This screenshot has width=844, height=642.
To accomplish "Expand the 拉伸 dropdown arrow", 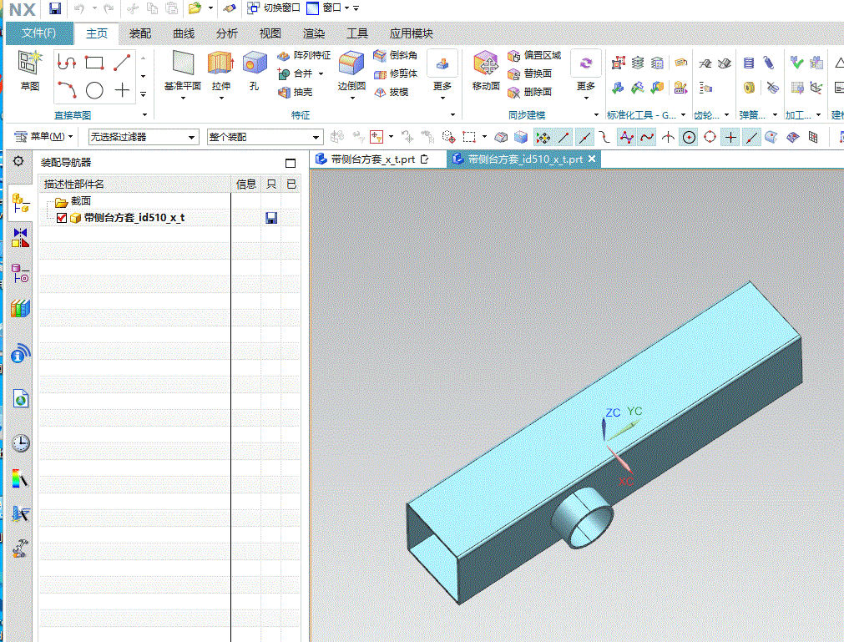I will tap(221, 98).
